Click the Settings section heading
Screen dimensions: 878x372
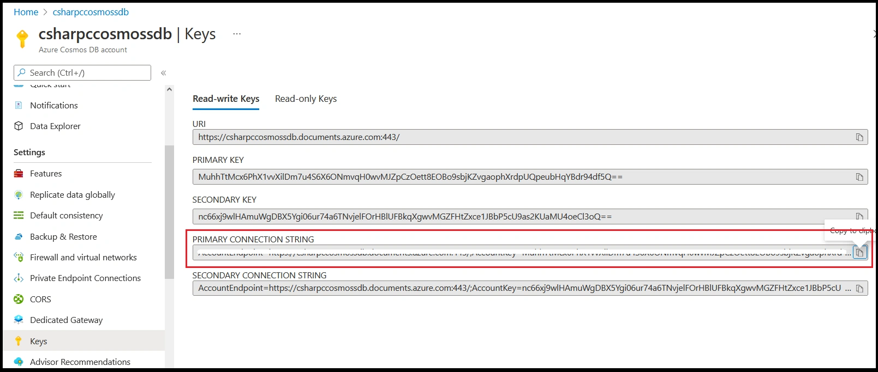point(29,153)
